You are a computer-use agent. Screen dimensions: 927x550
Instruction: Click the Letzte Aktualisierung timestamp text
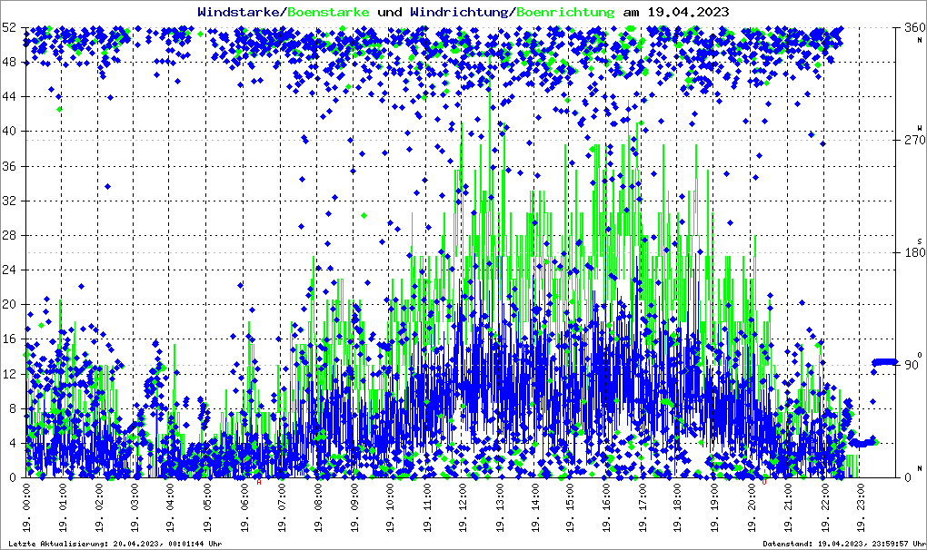[x=114, y=544]
